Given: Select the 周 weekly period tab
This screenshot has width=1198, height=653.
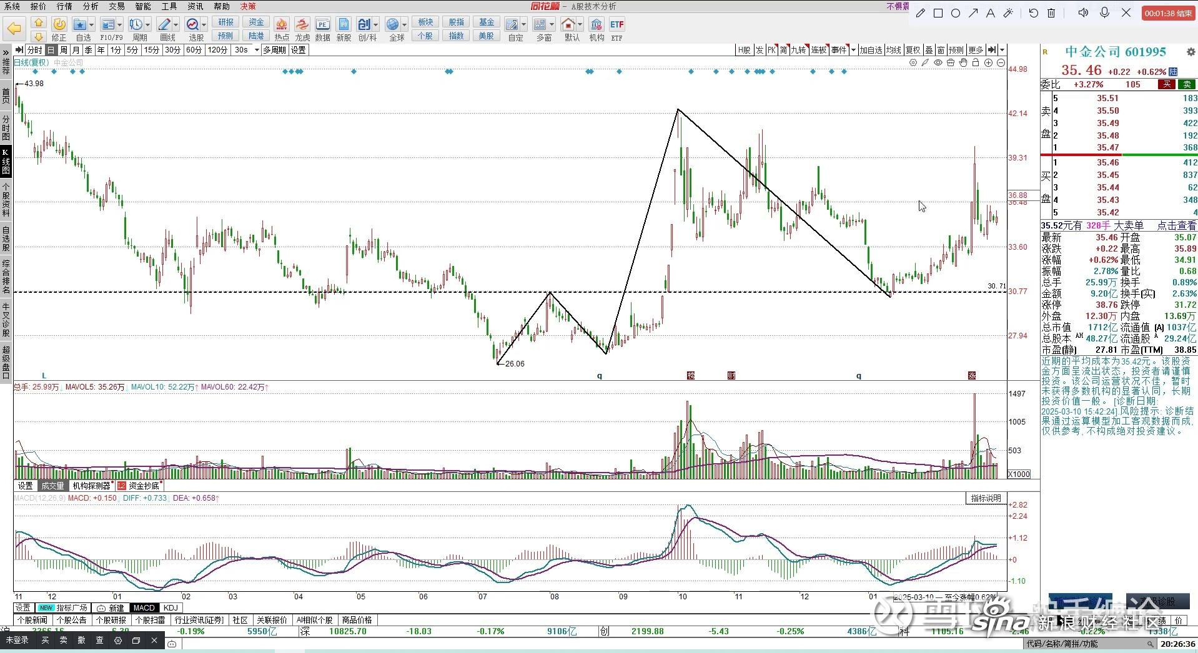Looking at the screenshot, I should 64,50.
